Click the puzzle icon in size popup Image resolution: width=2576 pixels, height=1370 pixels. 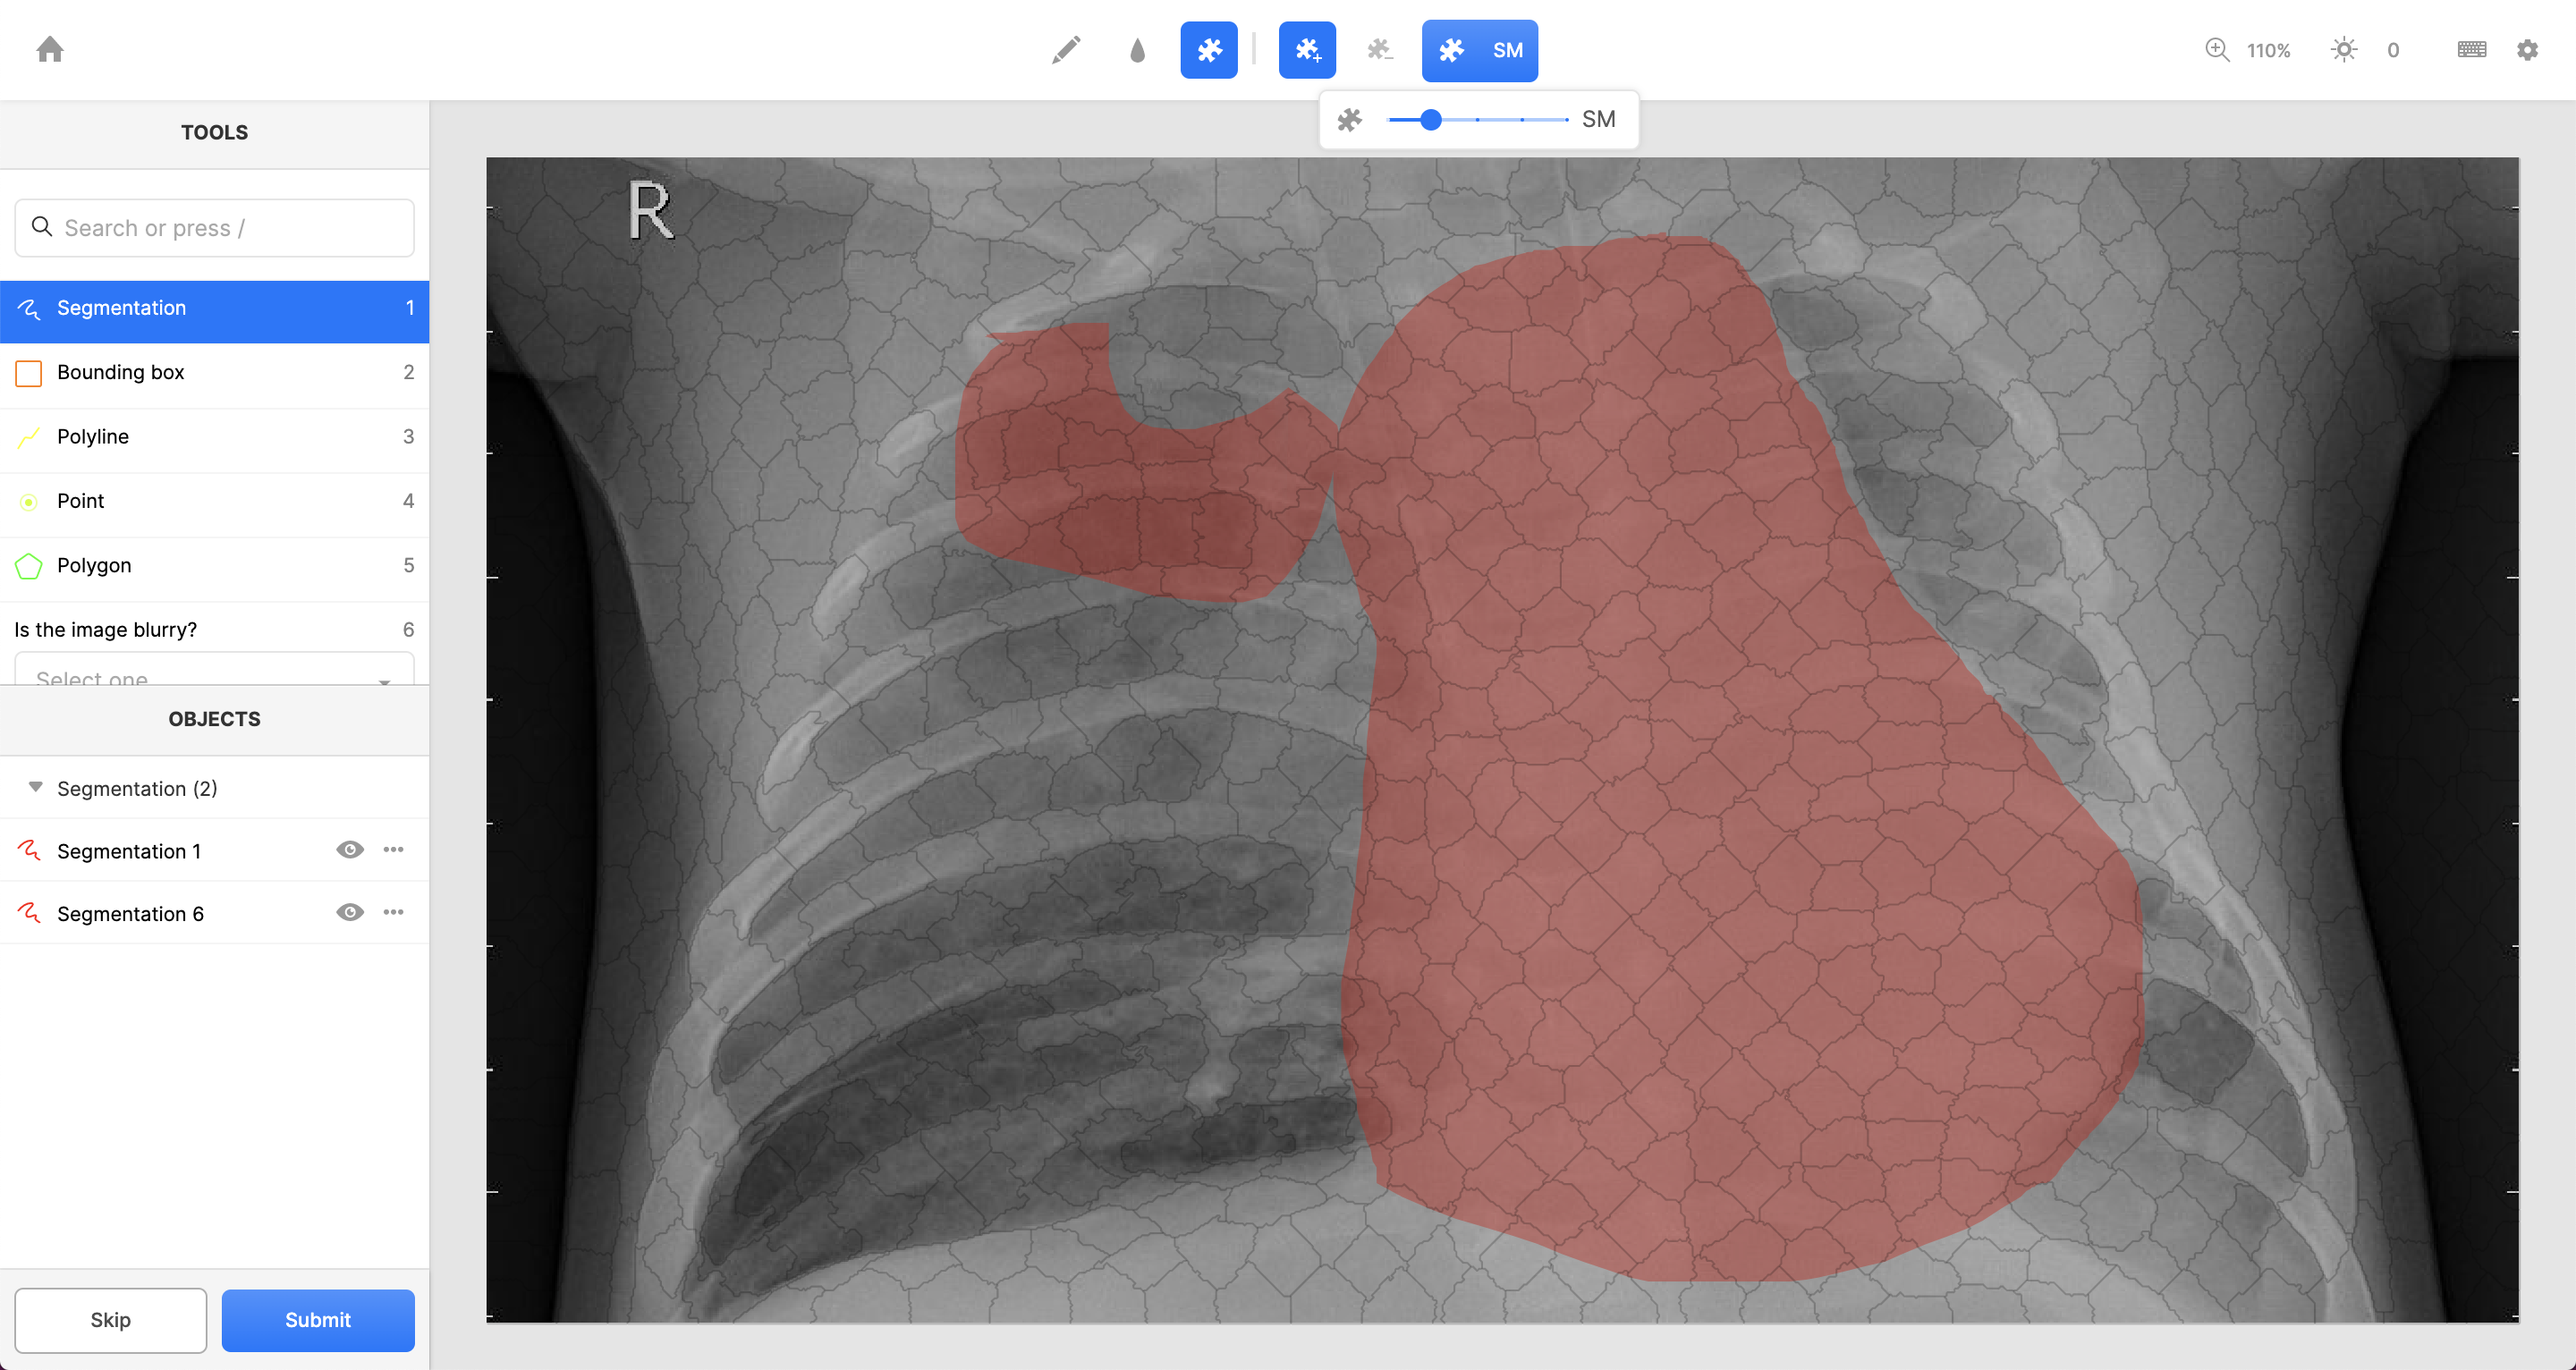1349,120
